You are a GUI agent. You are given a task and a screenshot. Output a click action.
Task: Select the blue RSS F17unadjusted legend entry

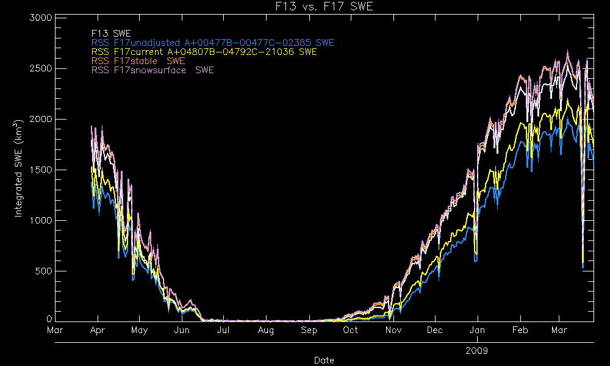[x=212, y=43]
